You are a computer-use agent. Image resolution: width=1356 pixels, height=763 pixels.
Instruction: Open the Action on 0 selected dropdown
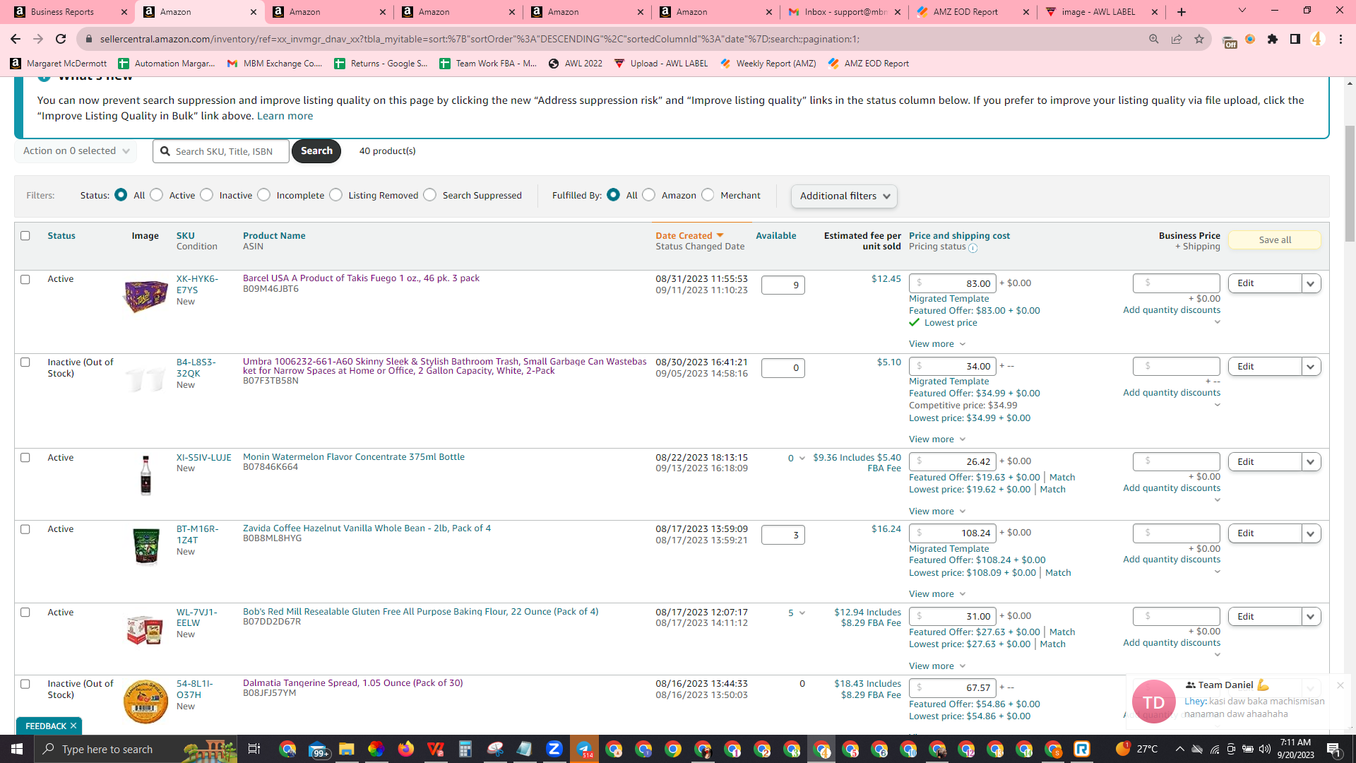tap(76, 151)
